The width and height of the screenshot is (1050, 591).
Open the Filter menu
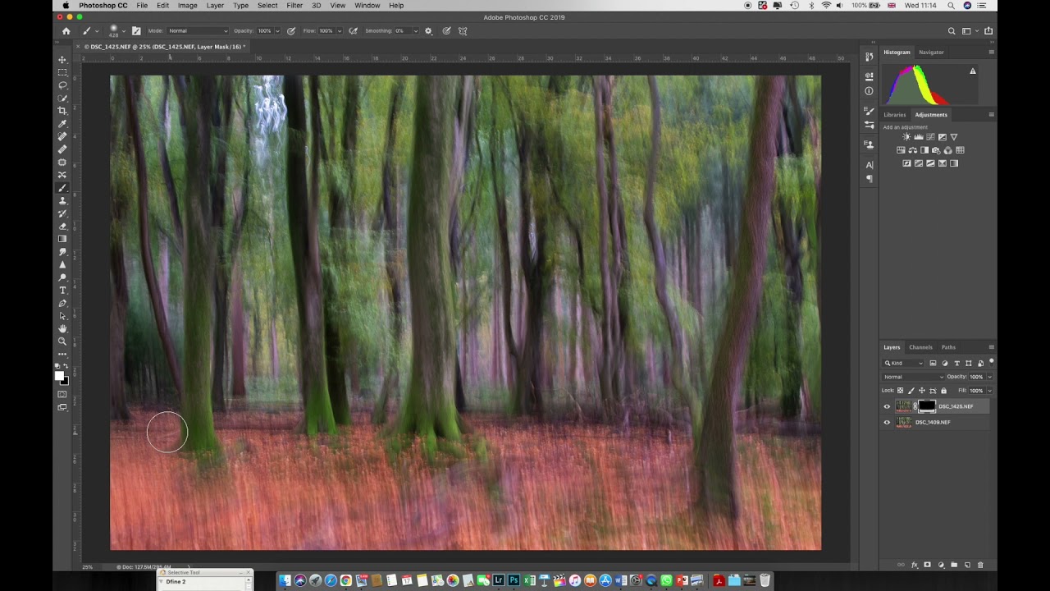click(294, 6)
